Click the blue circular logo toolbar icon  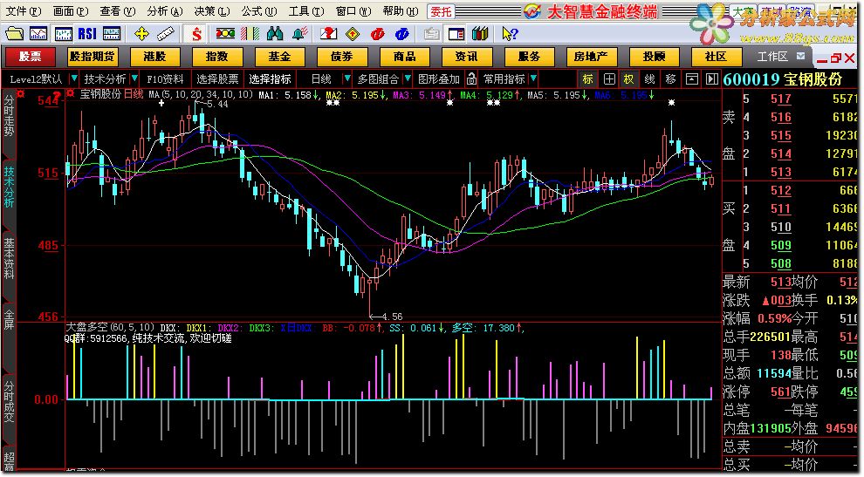point(402,34)
